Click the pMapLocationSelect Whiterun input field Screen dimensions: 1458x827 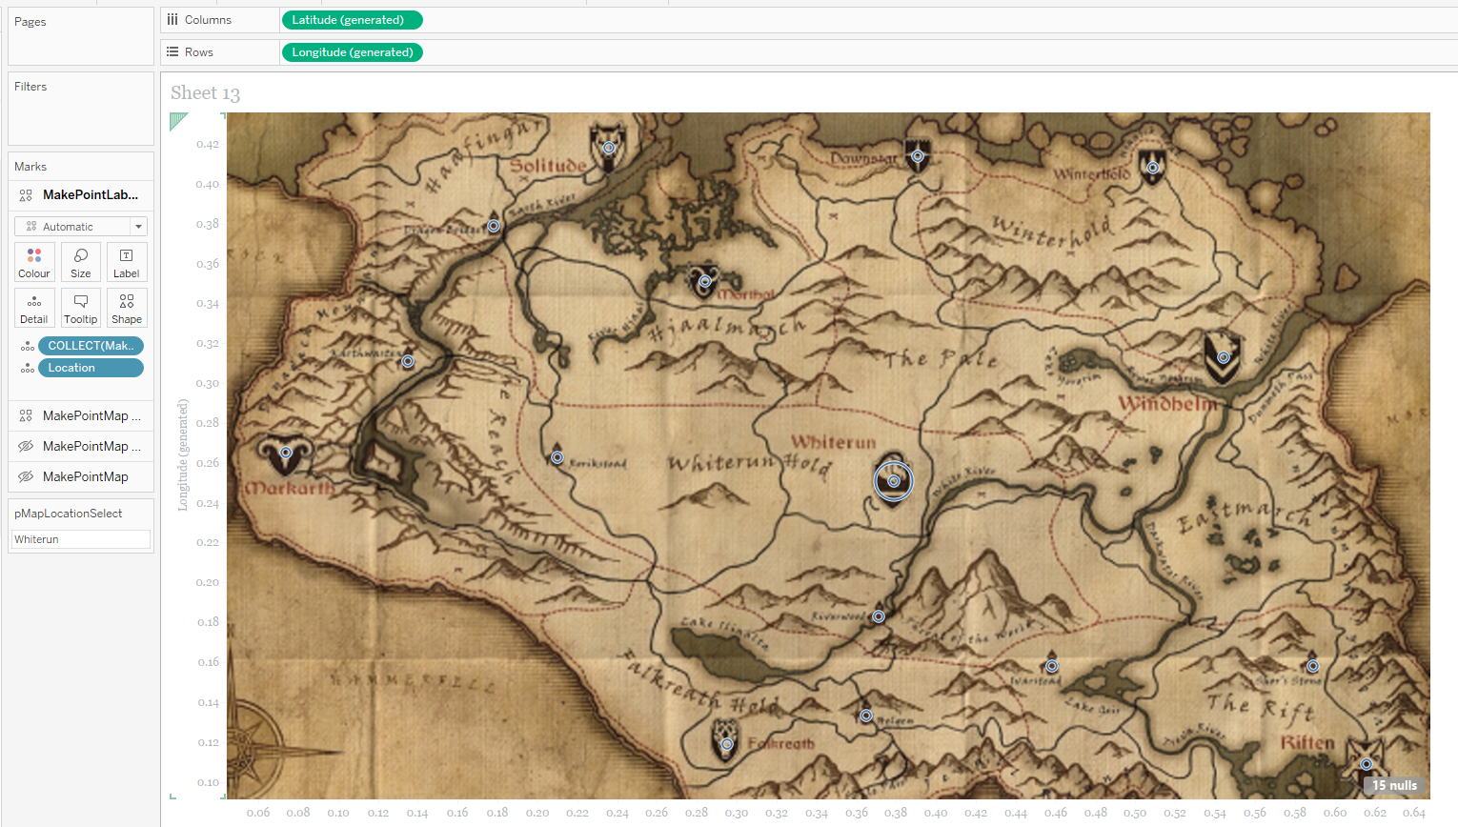point(81,539)
